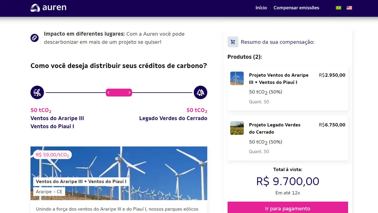
Task: Click the chain link impact icon
Action: coord(35,38)
